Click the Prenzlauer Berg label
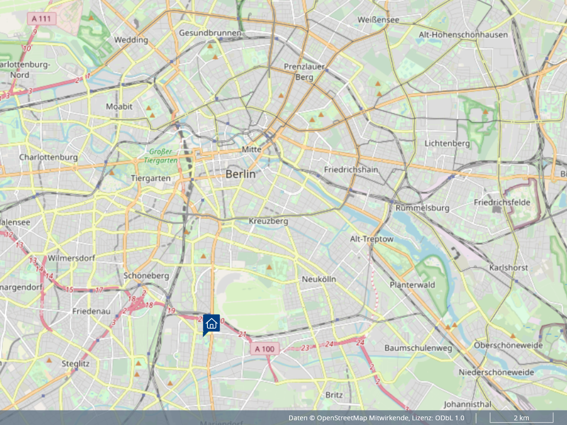The width and height of the screenshot is (567, 425). click(x=304, y=72)
